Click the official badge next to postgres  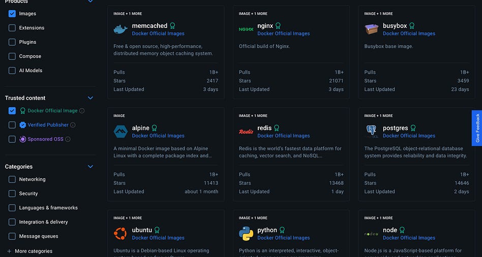click(x=413, y=128)
